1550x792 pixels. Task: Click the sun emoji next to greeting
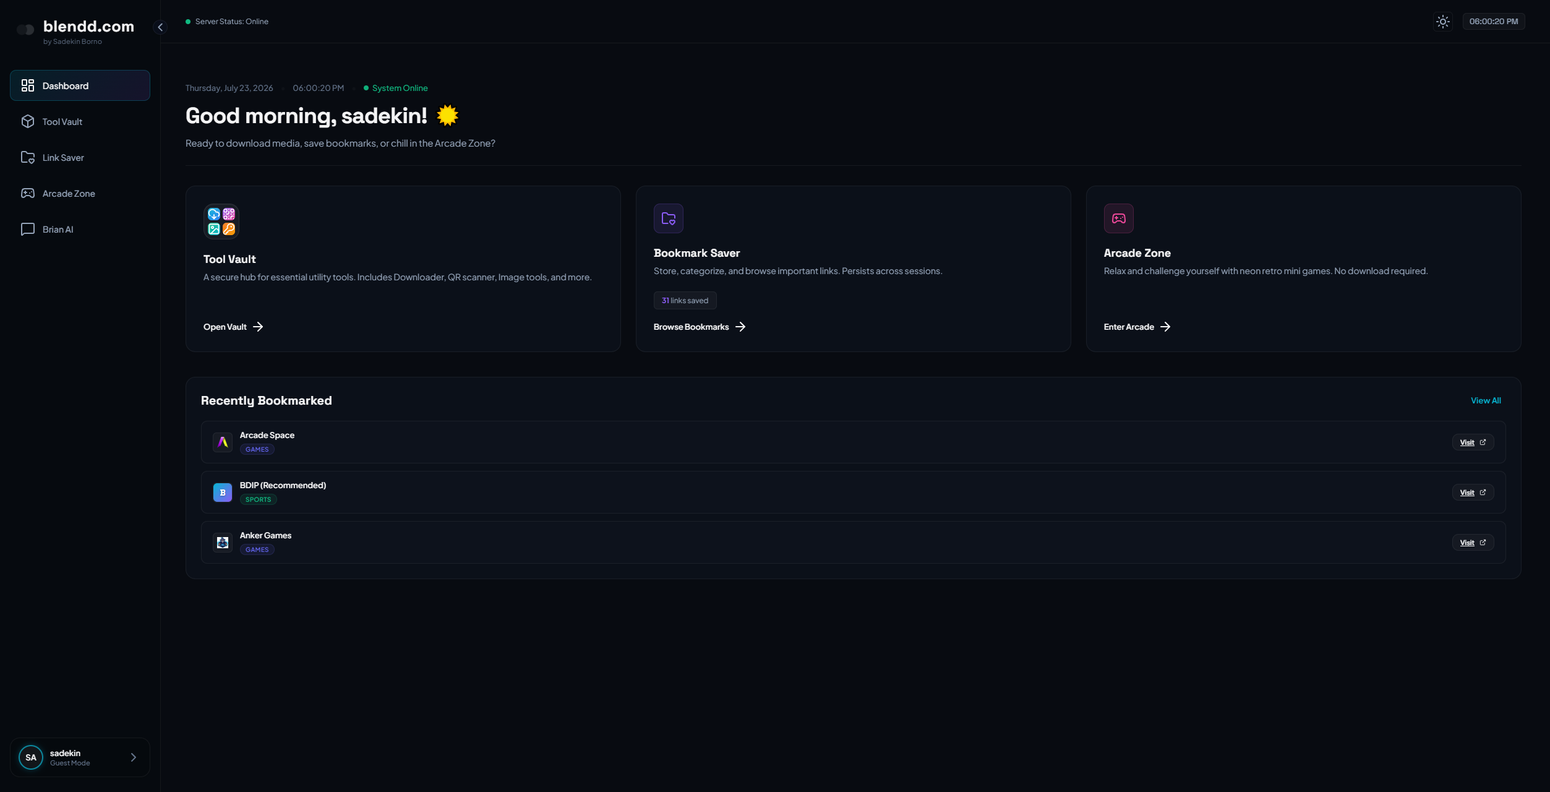click(448, 115)
